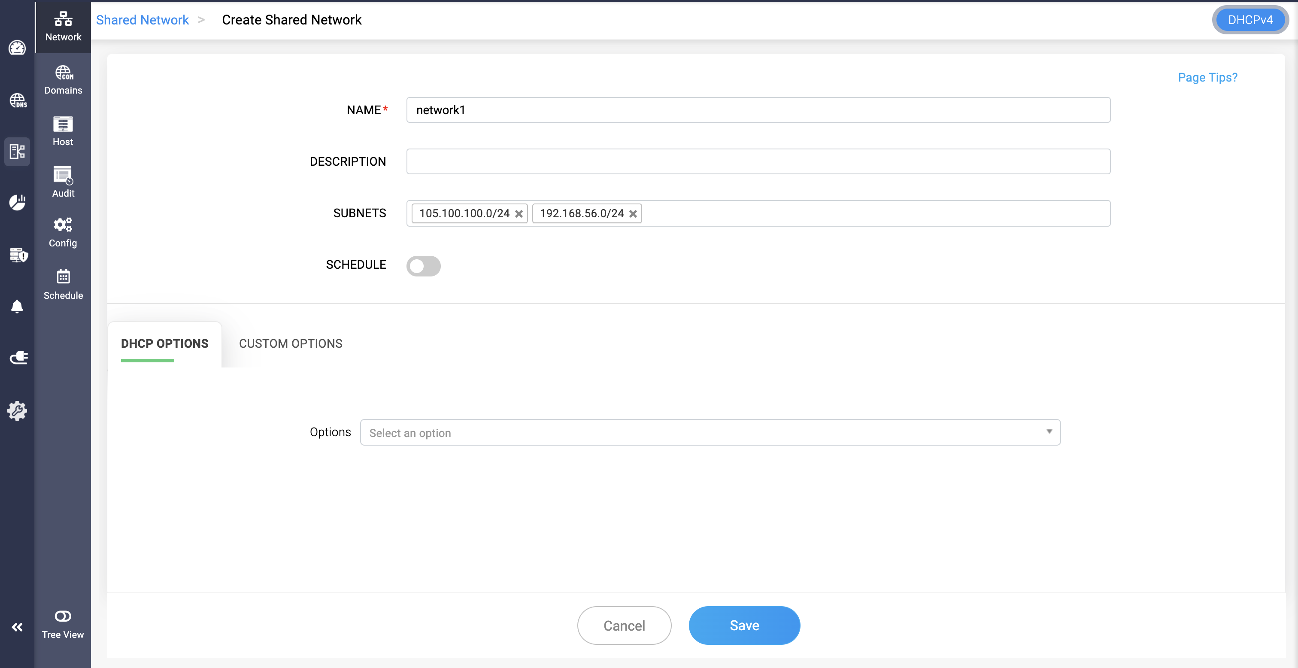Open the Page Tips link

click(1207, 77)
